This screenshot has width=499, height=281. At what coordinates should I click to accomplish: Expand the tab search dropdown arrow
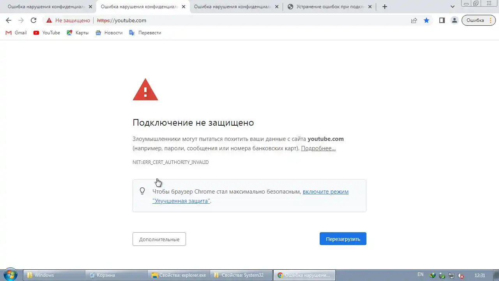click(453, 7)
